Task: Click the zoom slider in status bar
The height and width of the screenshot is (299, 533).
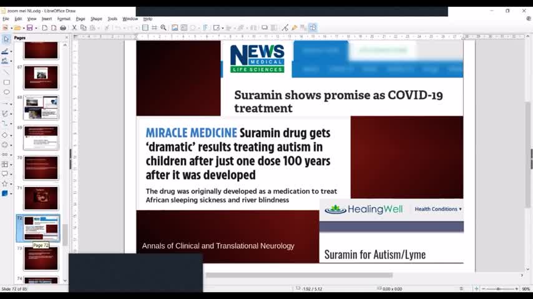Action: coord(500,289)
